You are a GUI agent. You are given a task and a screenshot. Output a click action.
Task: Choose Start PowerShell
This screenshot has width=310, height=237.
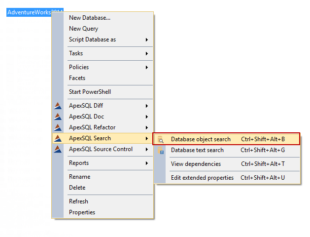[x=103, y=92]
